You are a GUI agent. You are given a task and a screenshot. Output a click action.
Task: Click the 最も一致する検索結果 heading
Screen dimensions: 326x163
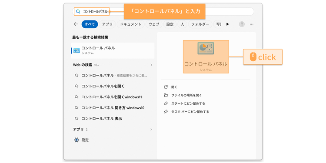(90, 37)
